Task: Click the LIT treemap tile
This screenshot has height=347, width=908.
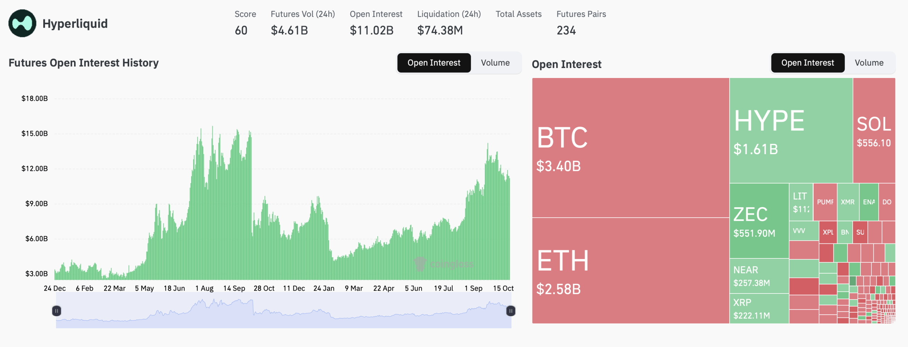Action: point(801,202)
